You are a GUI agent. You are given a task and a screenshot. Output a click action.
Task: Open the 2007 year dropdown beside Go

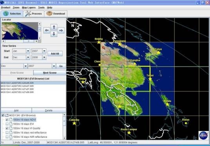[x=54, y=66]
